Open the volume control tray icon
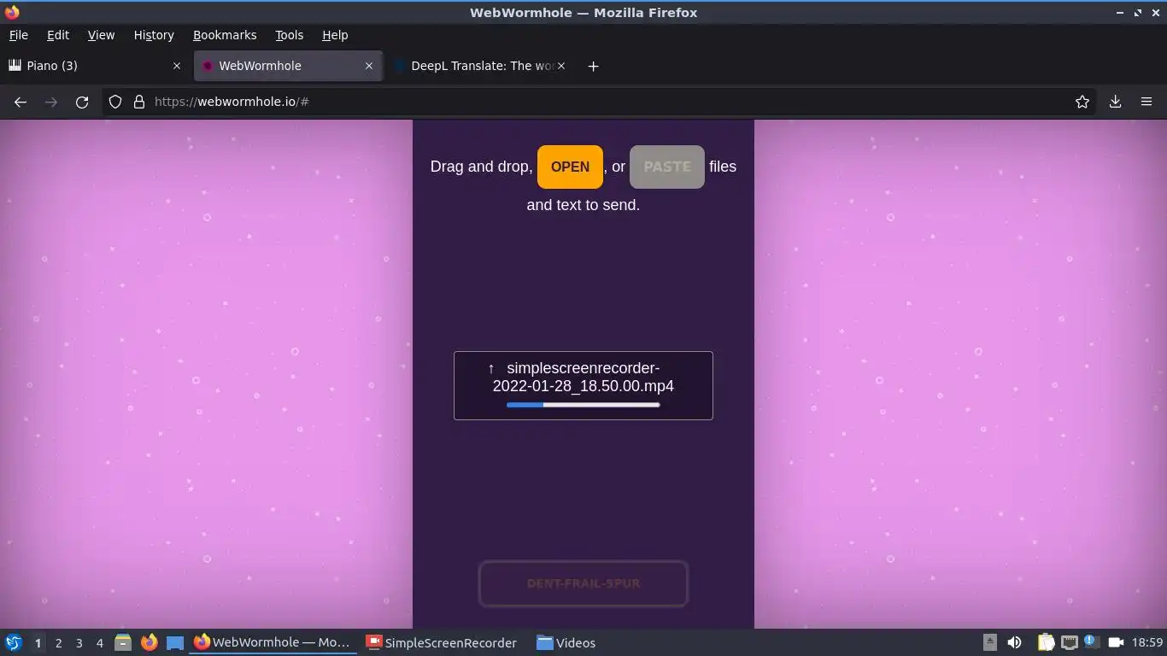Viewport: 1167px width, 656px height. click(x=1014, y=642)
